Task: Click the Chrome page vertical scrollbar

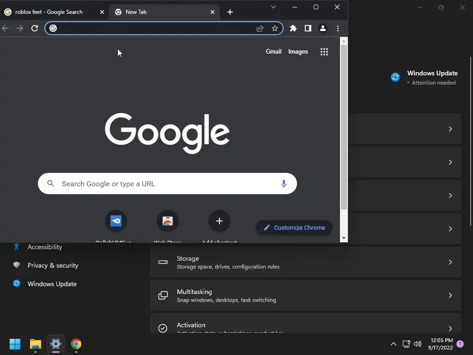Action: pos(344,128)
